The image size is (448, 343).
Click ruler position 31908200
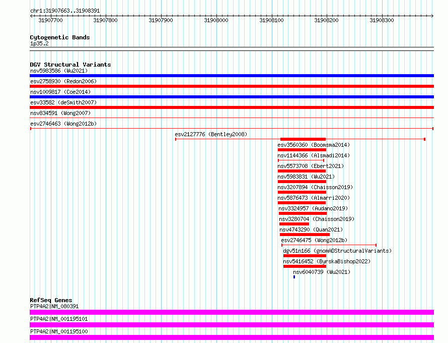[x=326, y=20]
